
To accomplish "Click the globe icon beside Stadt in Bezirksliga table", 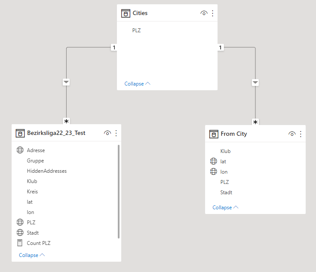I will 20,233.
